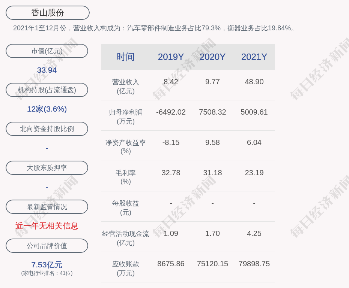Select the red text 近一年无相关信息
Image resolution: width=349 pixels, height=288 pixels.
pyautogui.click(x=47, y=226)
